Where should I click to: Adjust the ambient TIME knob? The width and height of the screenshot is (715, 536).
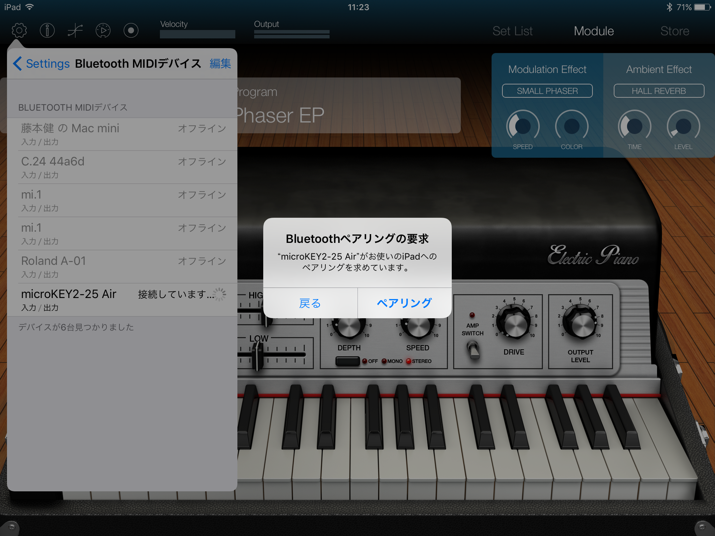(634, 126)
